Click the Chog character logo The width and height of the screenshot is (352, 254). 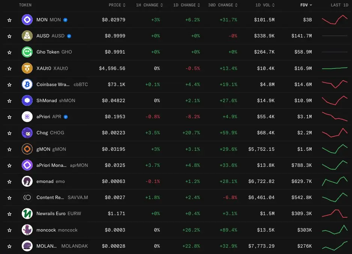(x=27, y=133)
